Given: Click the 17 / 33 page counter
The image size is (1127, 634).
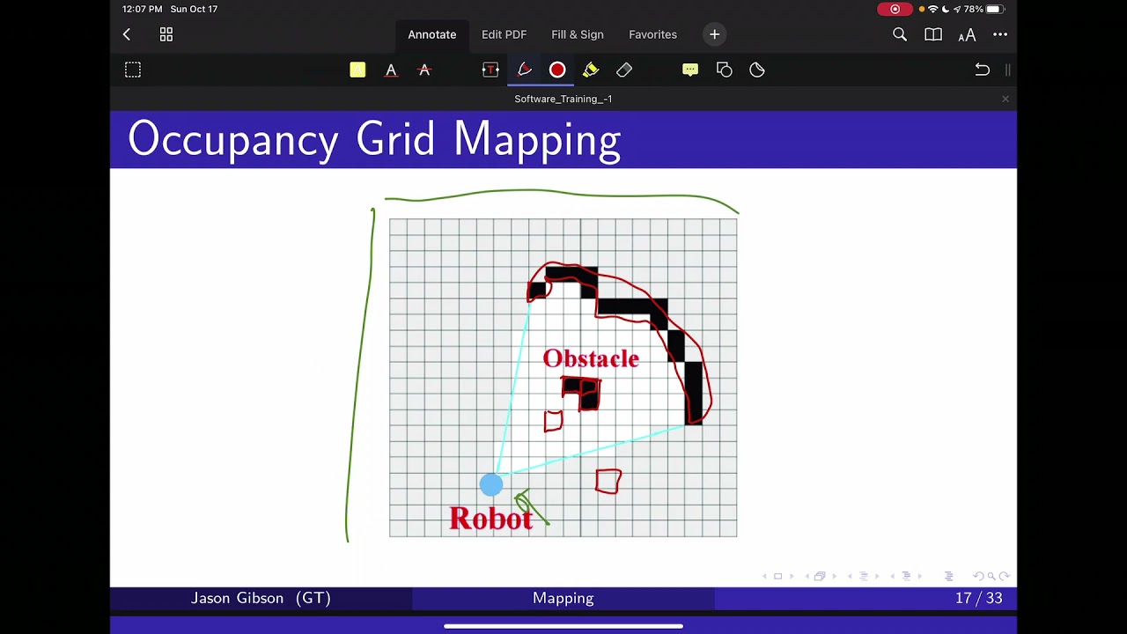Looking at the screenshot, I should [x=978, y=598].
